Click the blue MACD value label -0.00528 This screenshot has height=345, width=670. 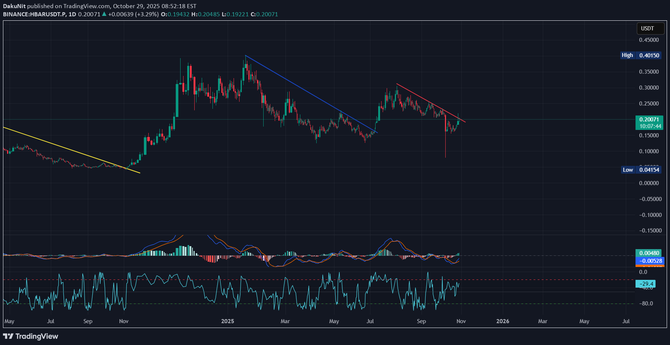650,261
